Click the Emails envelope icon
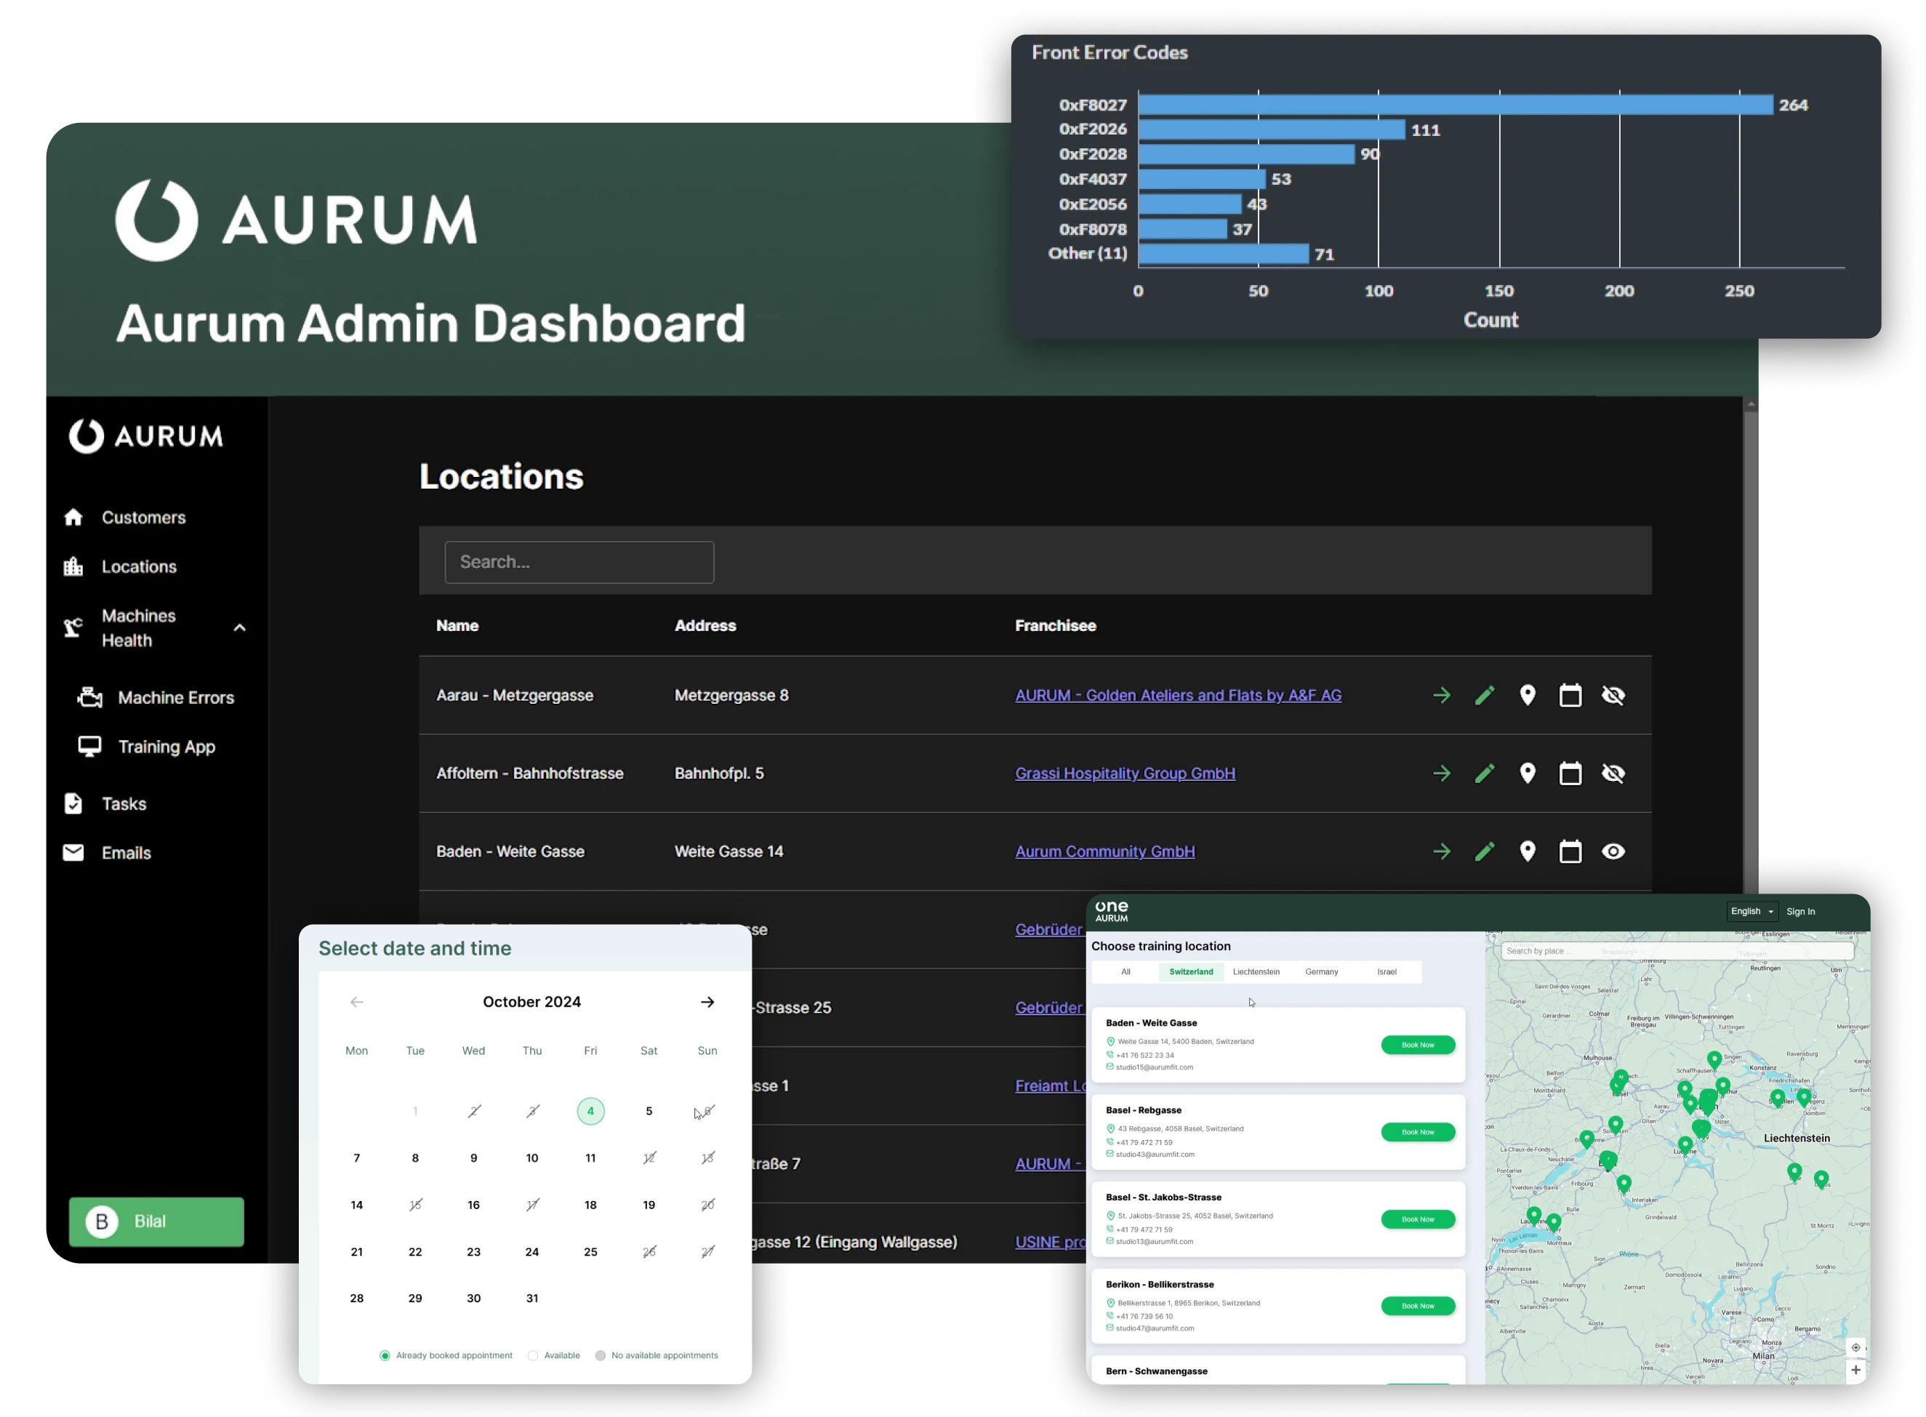 point(73,852)
